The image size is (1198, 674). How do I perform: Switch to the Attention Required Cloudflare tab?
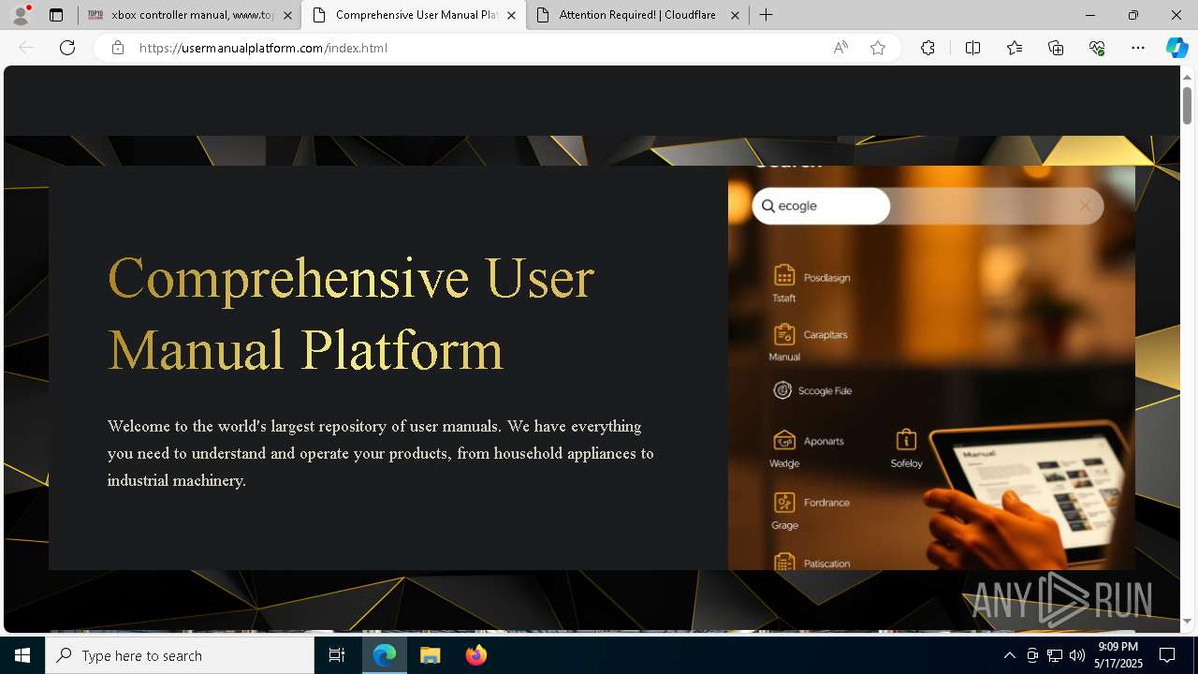(x=637, y=15)
